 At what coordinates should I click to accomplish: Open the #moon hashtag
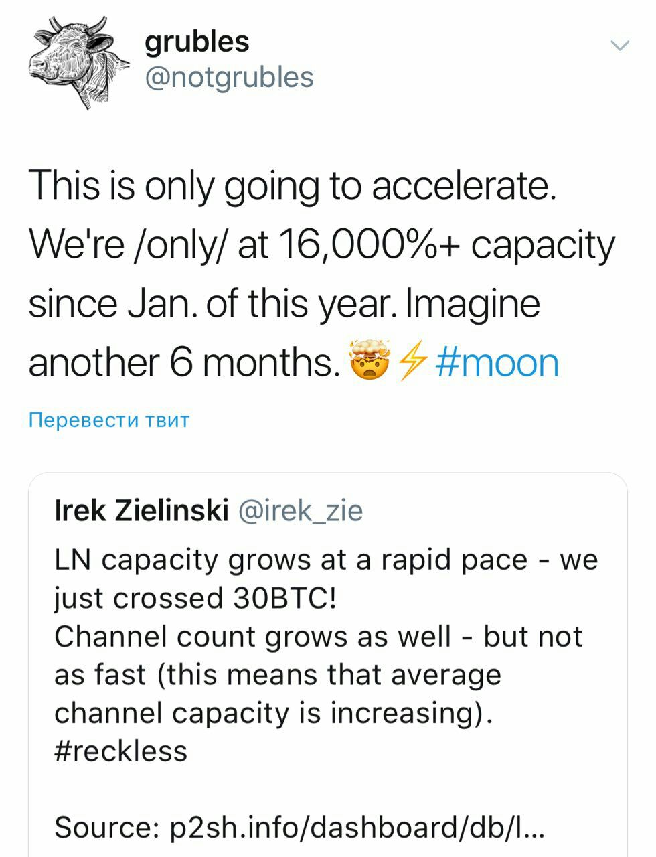point(497,362)
